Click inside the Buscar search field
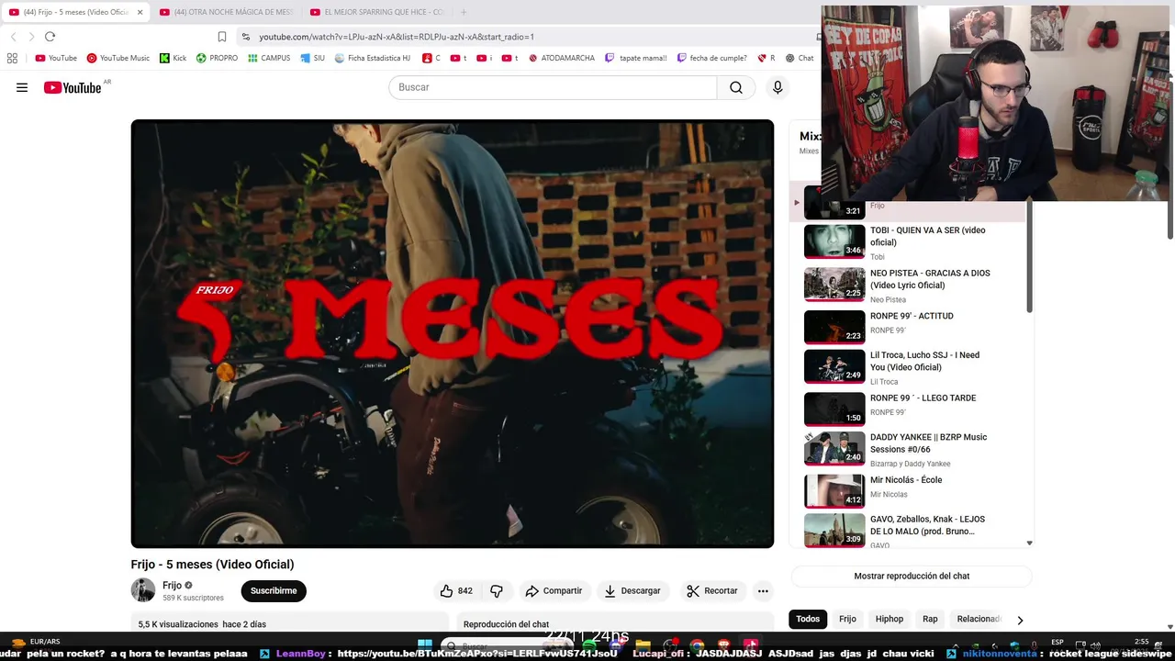Viewport: 1175px width, 661px height. coord(553,87)
